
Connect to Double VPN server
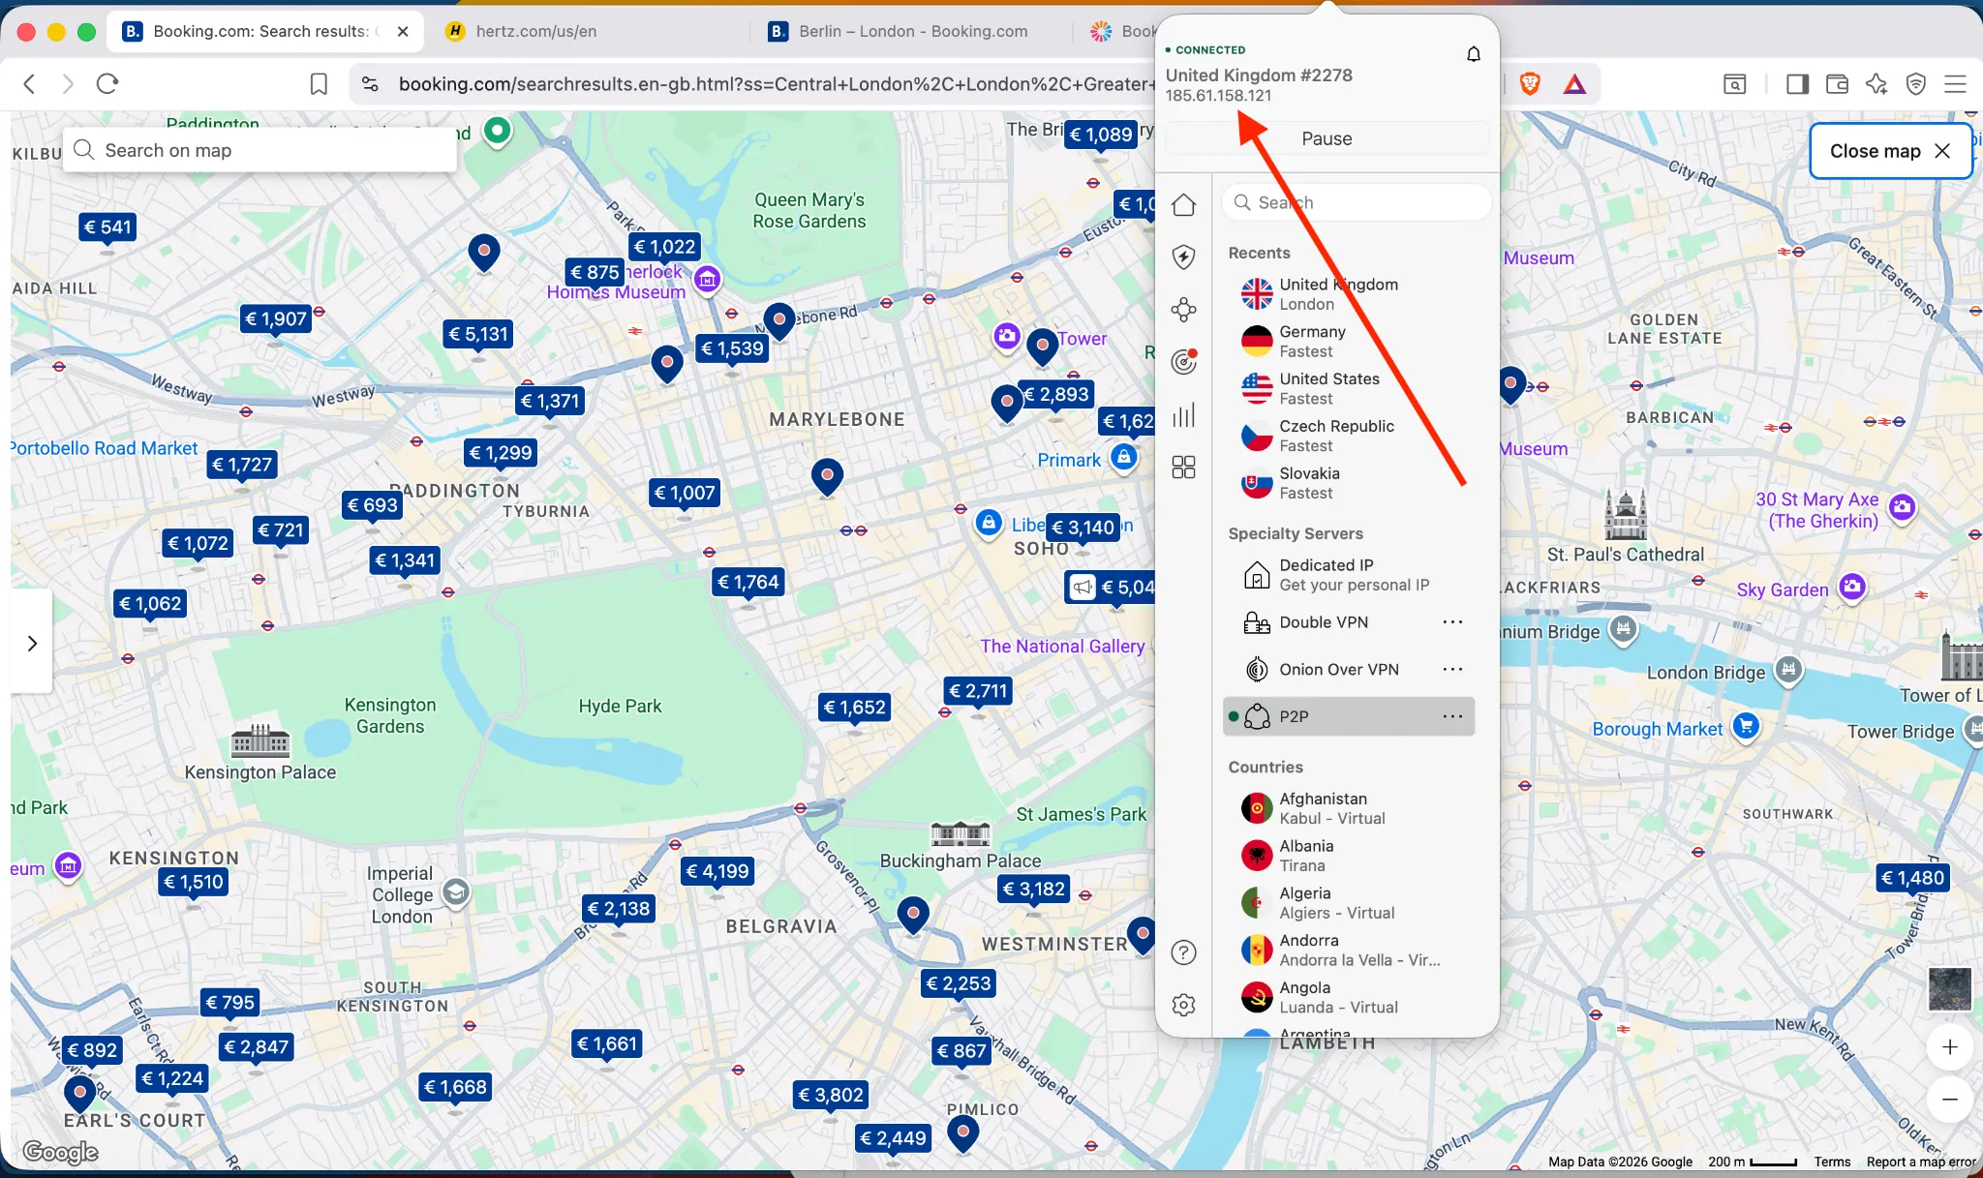(1323, 622)
